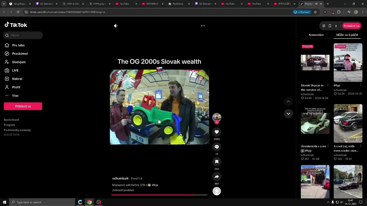
Task: Open the tab search dropdown arrow
Action: pyautogui.click(x=4, y=4)
